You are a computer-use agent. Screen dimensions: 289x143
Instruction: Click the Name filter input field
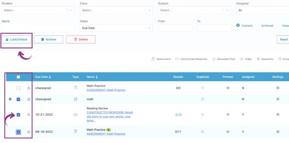tap(39, 28)
